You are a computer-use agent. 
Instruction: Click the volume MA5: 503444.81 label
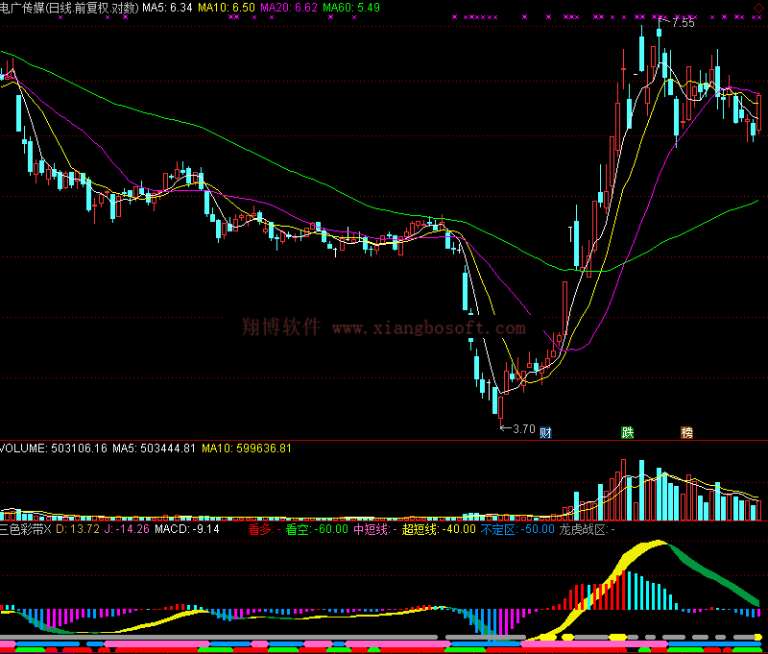pos(154,448)
